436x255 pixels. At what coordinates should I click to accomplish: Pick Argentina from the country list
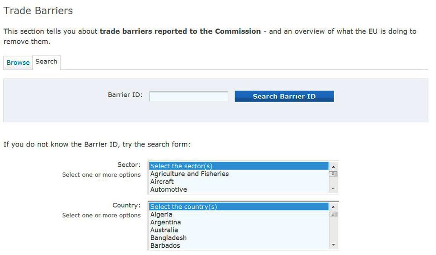239,222
